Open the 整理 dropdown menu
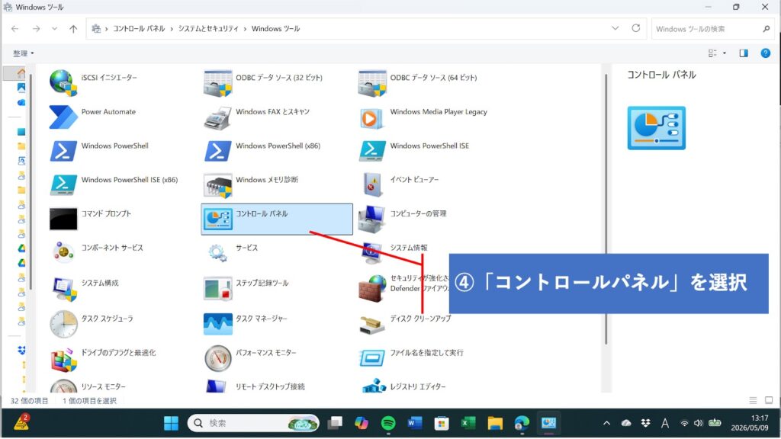 pos(24,53)
